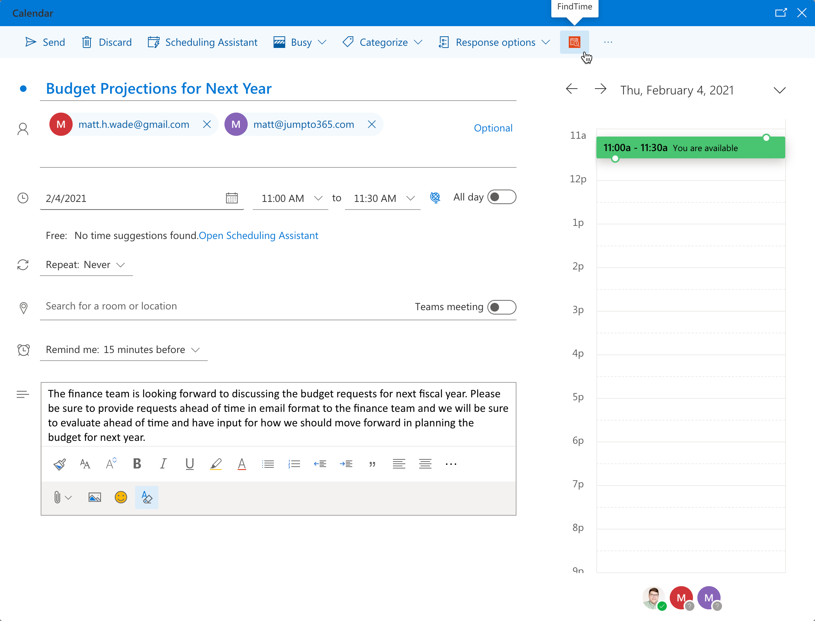
Task: Click the font color red A swatch
Action: [242, 463]
